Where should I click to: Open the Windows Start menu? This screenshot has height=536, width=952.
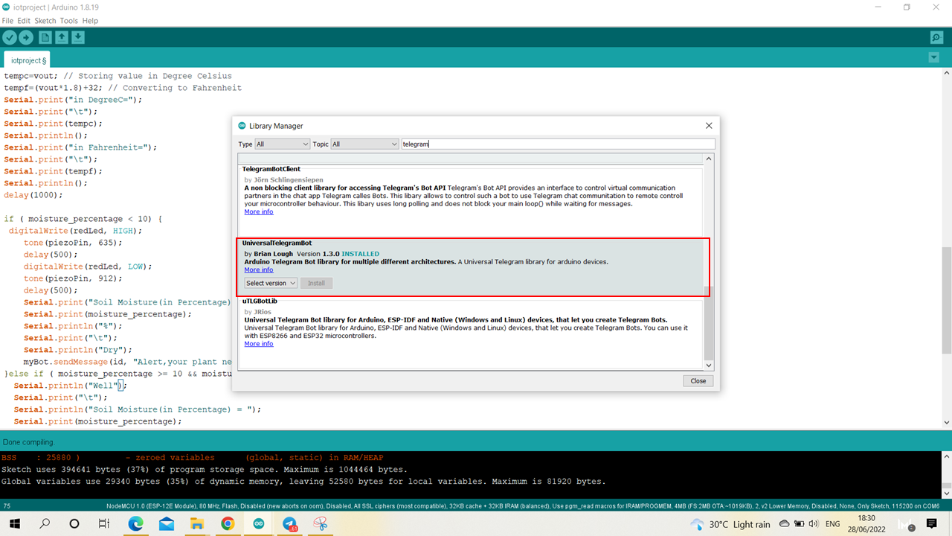[x=14, y=524]
